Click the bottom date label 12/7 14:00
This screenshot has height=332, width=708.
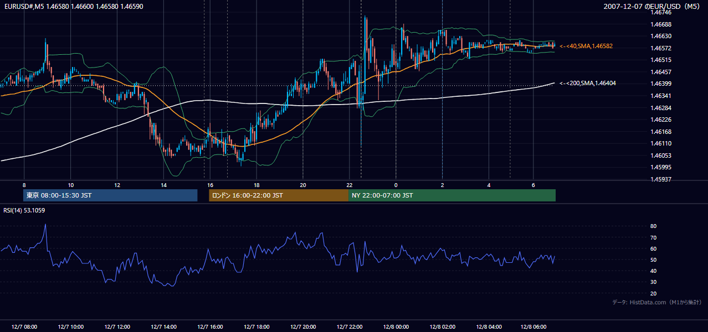click(163, 327)
